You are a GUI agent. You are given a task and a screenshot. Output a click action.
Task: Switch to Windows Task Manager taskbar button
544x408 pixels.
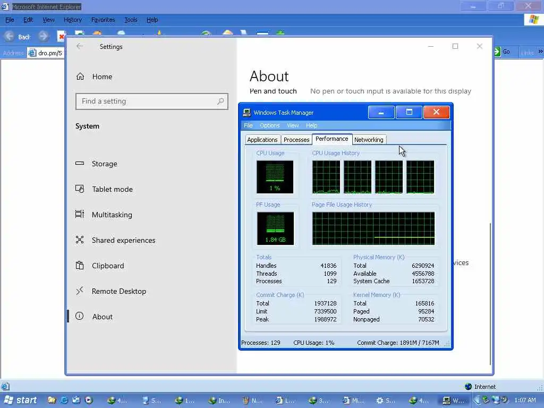[x=454, y=401]
